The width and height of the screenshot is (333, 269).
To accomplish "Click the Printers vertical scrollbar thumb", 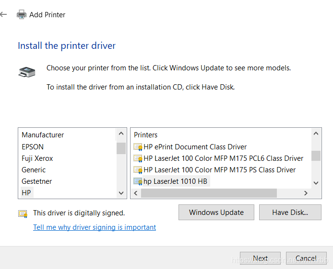I will click(x=316, y=156).
